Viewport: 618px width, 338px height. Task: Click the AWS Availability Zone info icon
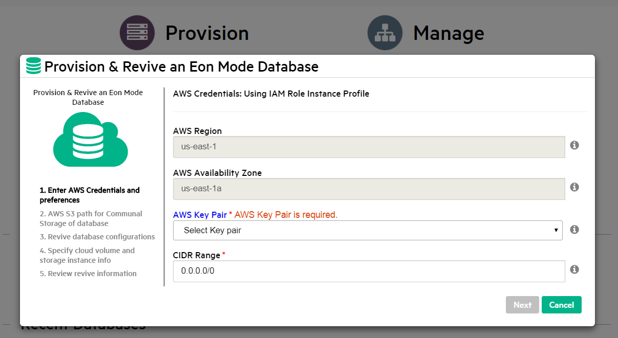pyautogui.click(x=574, y=187)
